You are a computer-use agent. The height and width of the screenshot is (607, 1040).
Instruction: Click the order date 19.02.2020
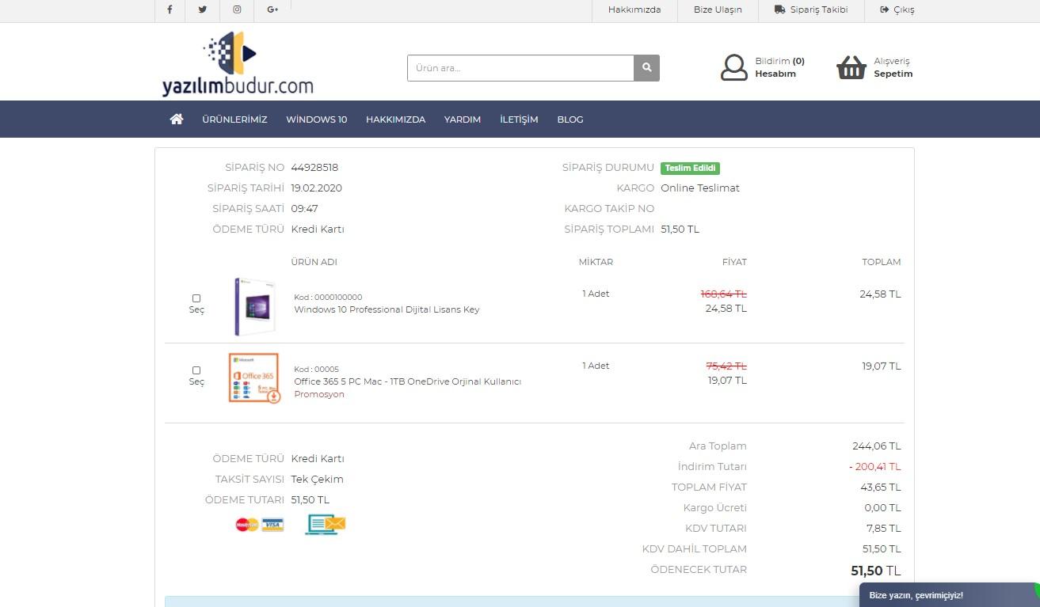click(316, 188)
